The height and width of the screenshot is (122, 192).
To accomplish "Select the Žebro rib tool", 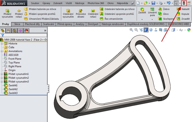I will pos(164,9).
